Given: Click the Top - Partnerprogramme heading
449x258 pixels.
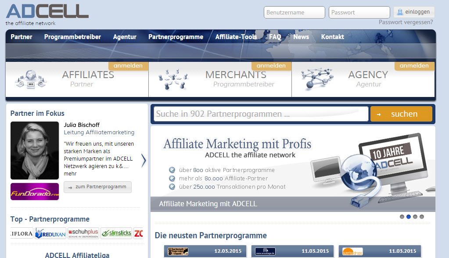Looking at the screenshot, I should coord(50,219).
